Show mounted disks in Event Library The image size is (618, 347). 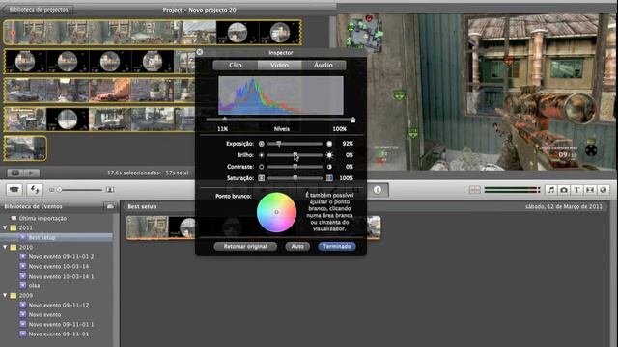tap(110, 206)
